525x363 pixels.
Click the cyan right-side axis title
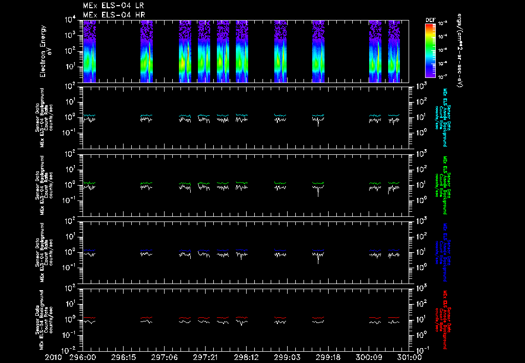pos(442,117)
